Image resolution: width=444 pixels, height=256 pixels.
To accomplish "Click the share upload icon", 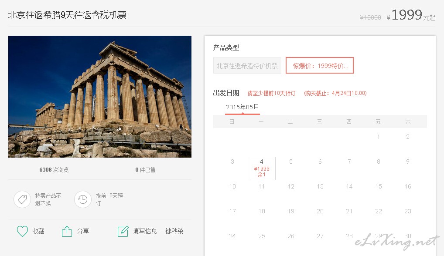I will (x=67, y=231).
